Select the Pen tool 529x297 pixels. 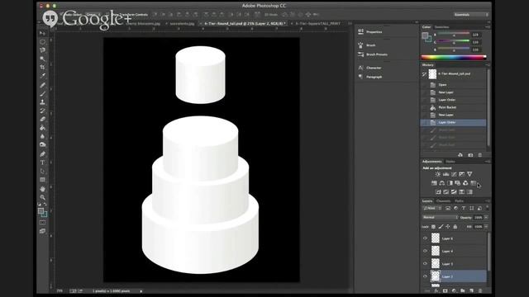42,154
